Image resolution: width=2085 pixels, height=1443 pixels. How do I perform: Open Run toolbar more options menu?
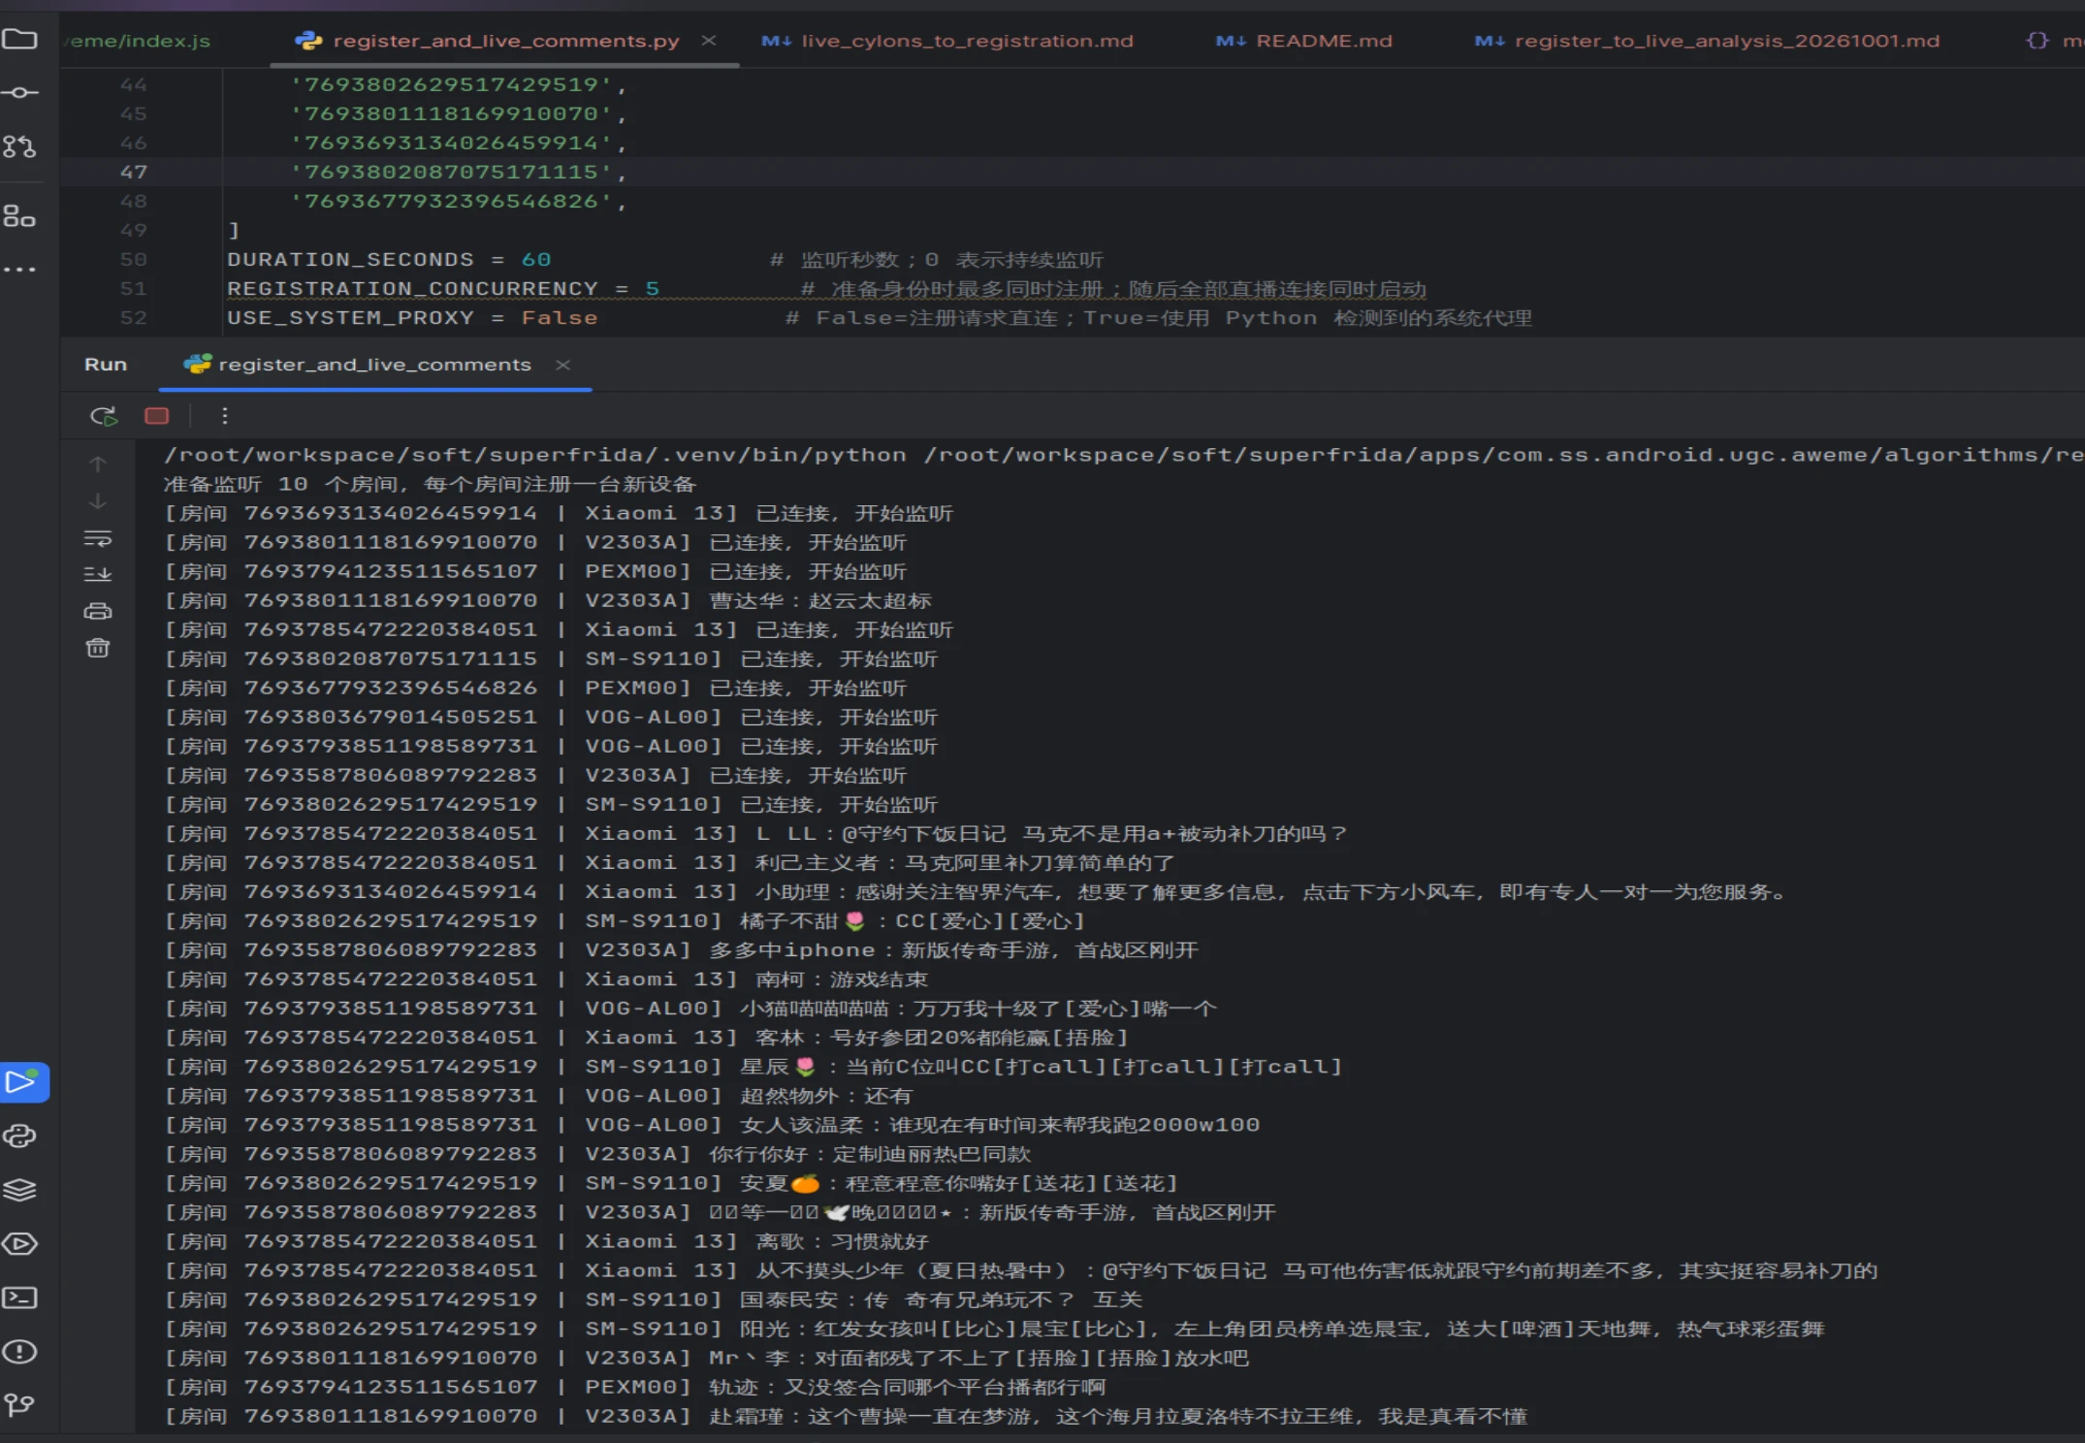coord(225,416)
